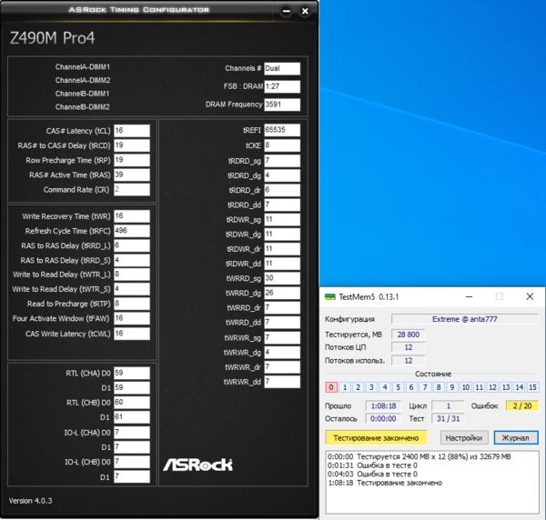Minimize the TestMem5 window
546x520 pixels.
[469, 296]
